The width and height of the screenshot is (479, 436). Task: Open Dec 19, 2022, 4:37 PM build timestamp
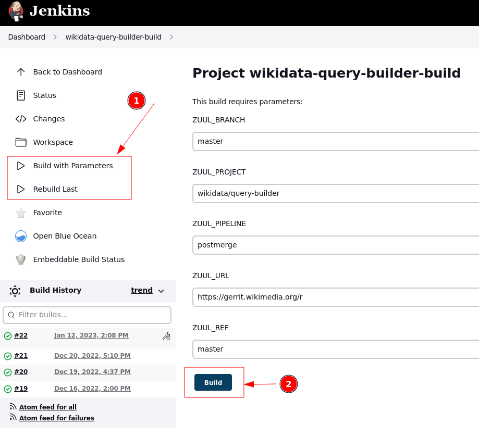pyautogui.click(x=92, y=372)
